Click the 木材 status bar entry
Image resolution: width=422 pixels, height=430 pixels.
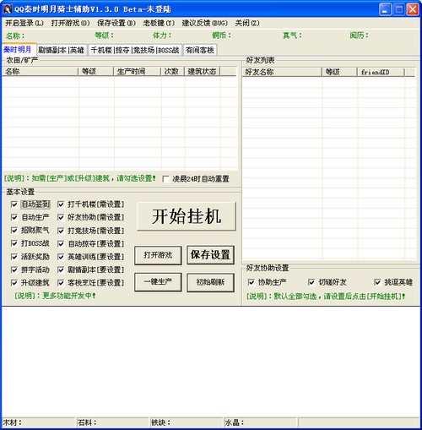(38, 422)
